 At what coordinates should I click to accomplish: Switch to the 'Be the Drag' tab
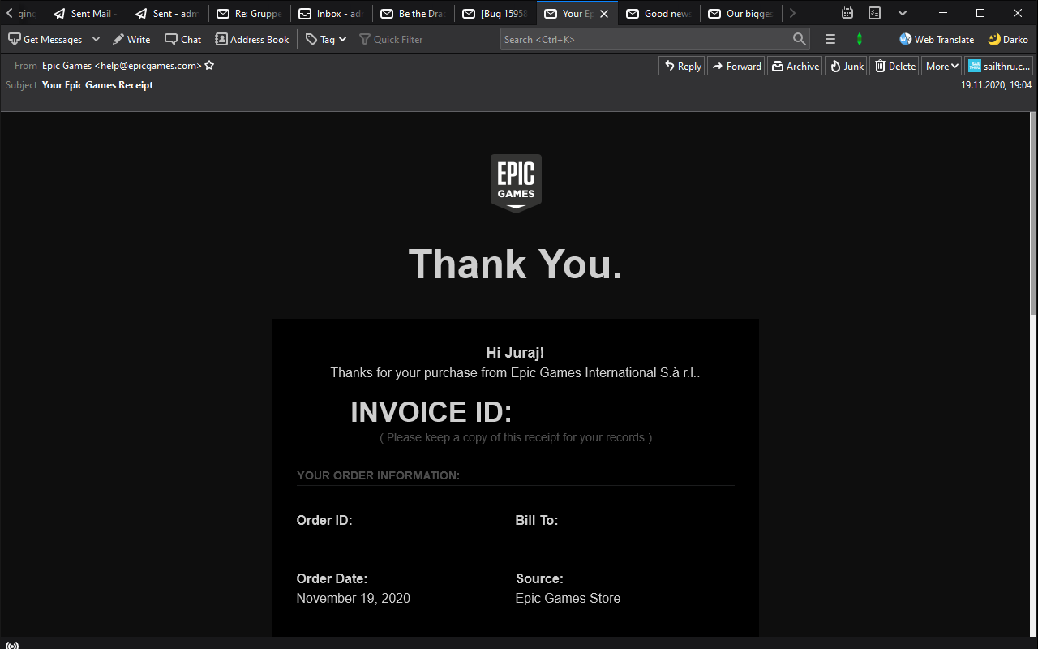[413, 14]
